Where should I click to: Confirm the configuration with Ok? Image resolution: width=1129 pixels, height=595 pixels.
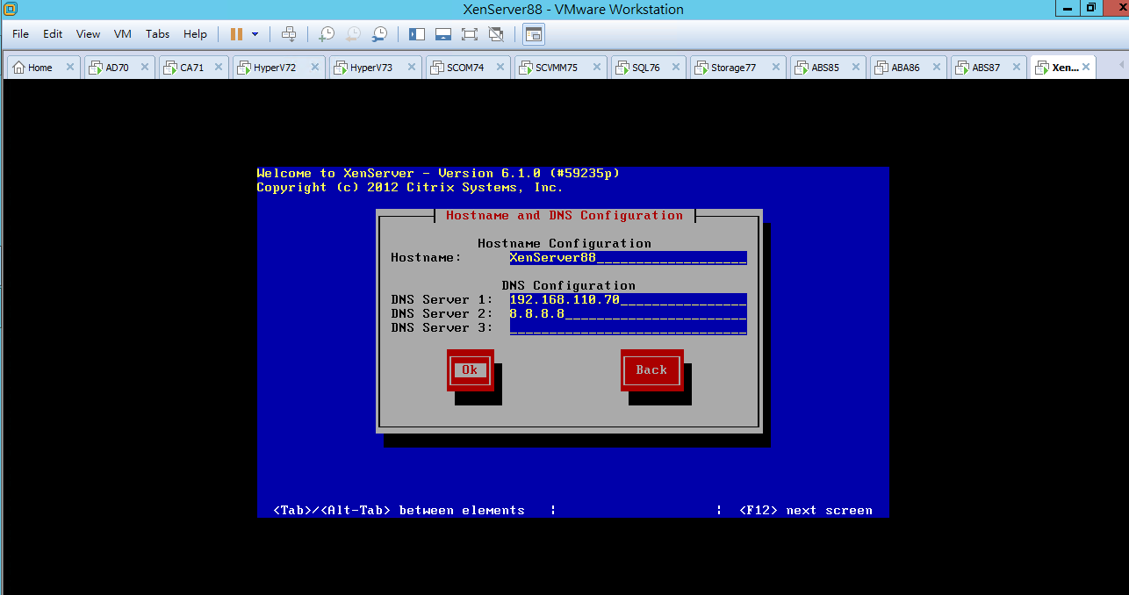[470, 369]
